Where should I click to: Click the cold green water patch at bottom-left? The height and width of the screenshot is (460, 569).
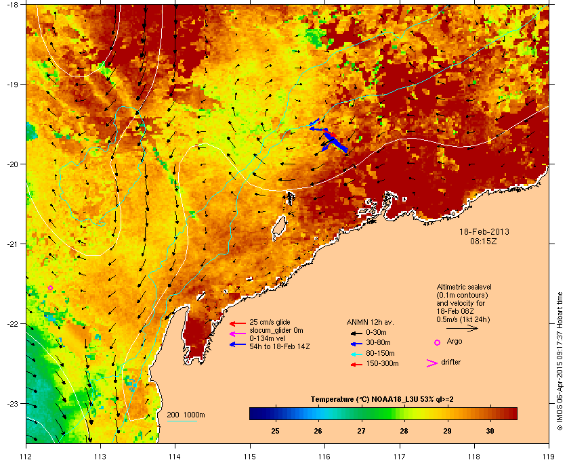[x=43, y=395]
